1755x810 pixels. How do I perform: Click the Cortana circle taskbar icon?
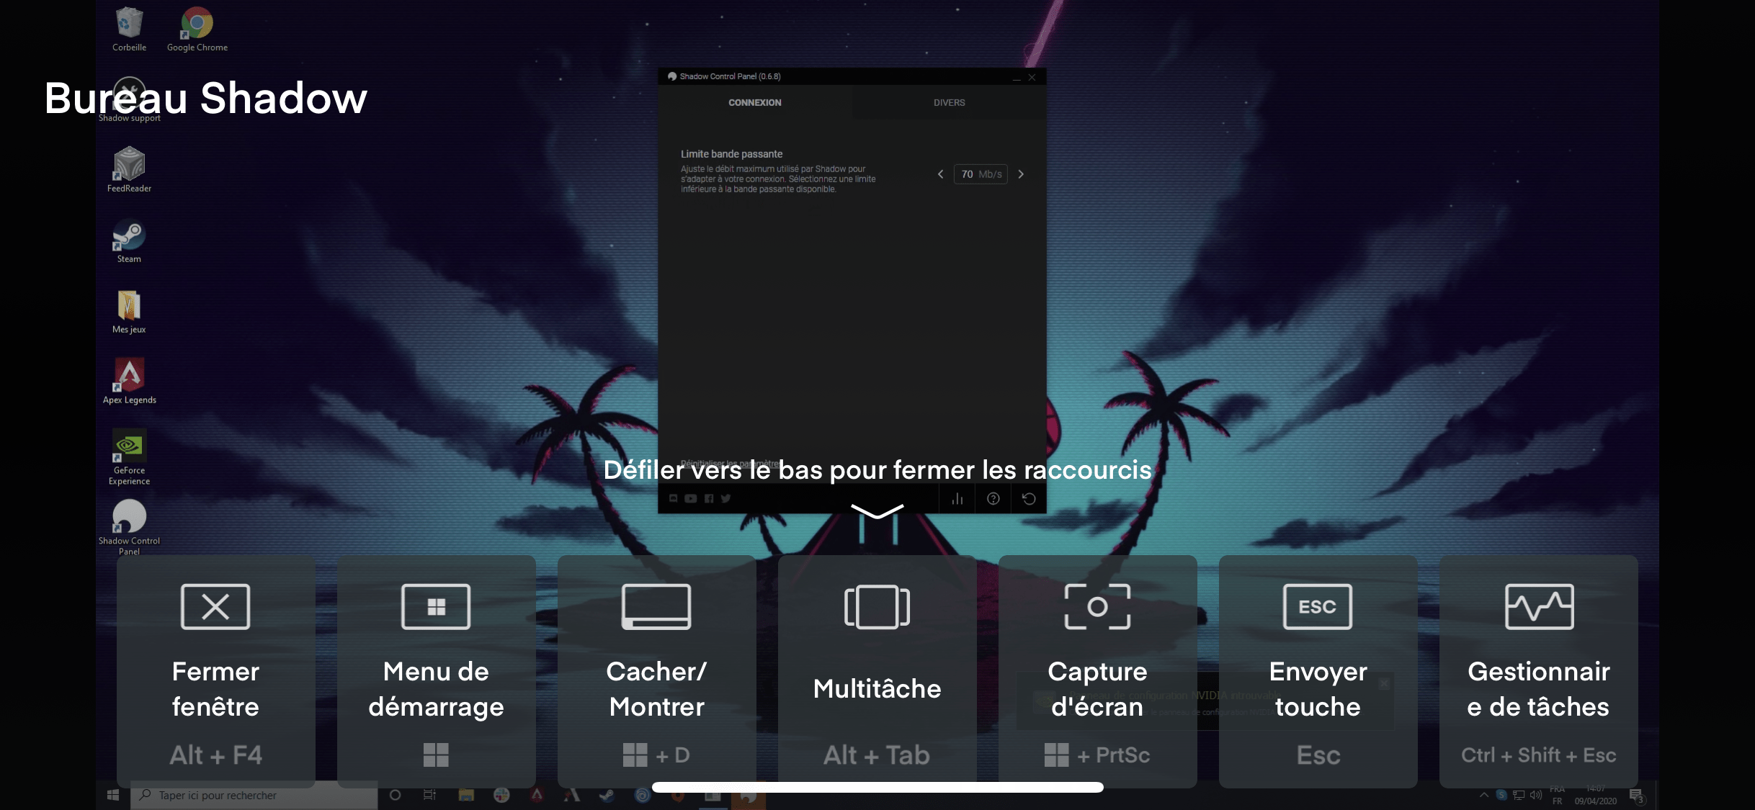click(x=395, y=795)
